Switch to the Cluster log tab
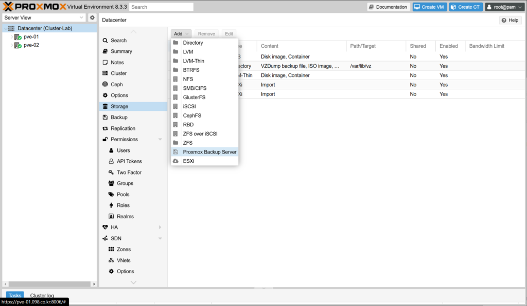 coord(42,295)
